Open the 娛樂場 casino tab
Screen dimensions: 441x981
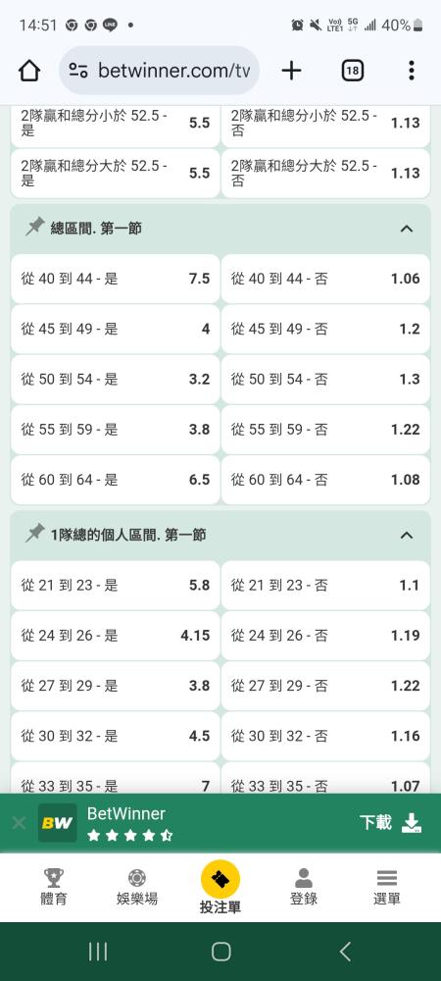pyautogui.click(x=137, y=887)
